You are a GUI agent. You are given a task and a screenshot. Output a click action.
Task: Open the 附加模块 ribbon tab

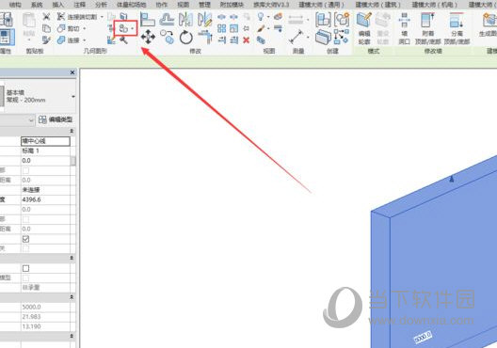pyautogui.click(x=232, y=5)
